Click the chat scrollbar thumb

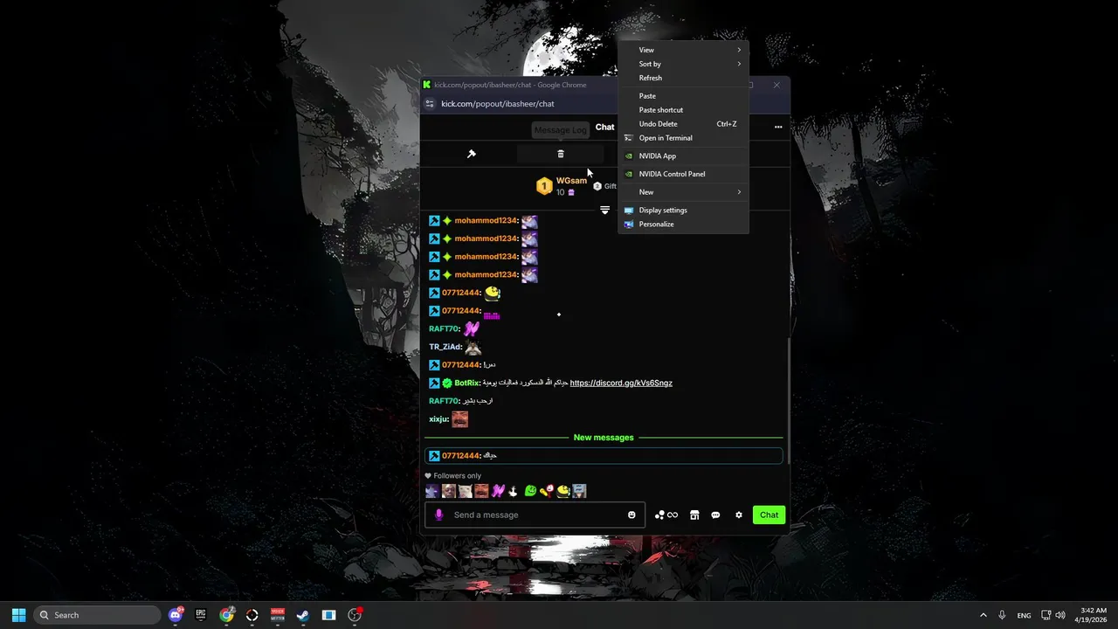[788, 401]
